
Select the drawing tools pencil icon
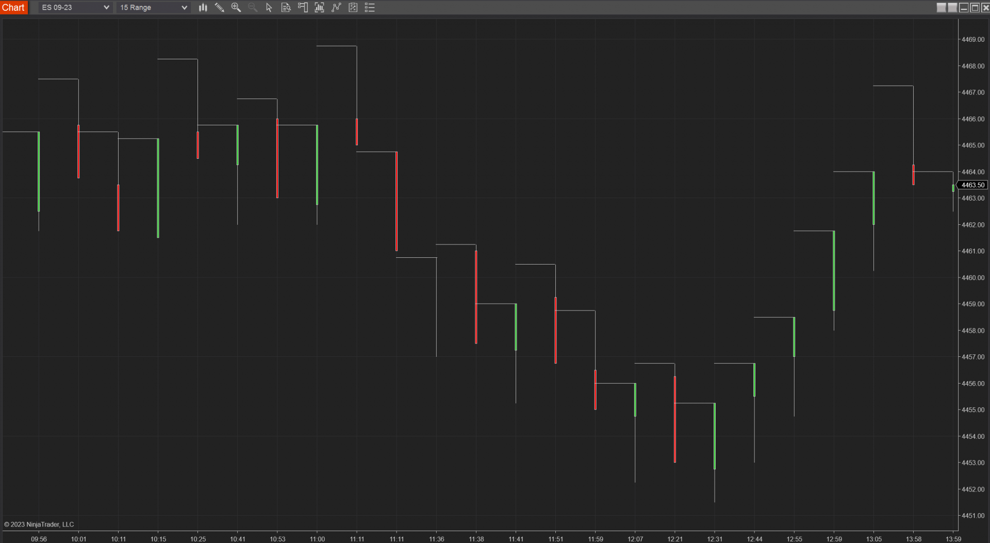tap(220, 7)
